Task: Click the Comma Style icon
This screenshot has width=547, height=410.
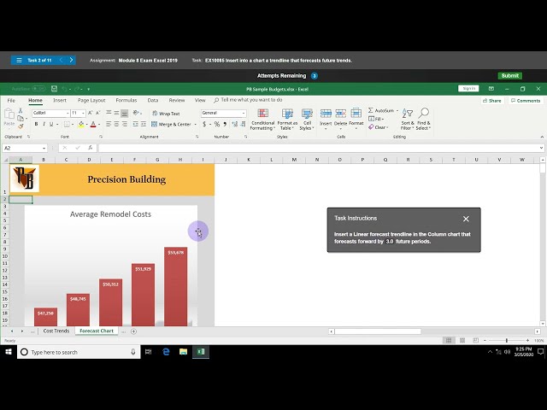Action: (225, 124)
